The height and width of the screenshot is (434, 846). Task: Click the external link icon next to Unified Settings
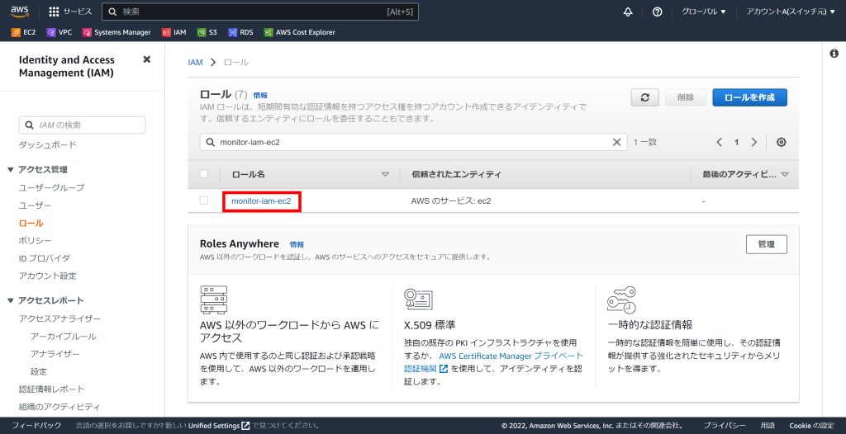245,426
